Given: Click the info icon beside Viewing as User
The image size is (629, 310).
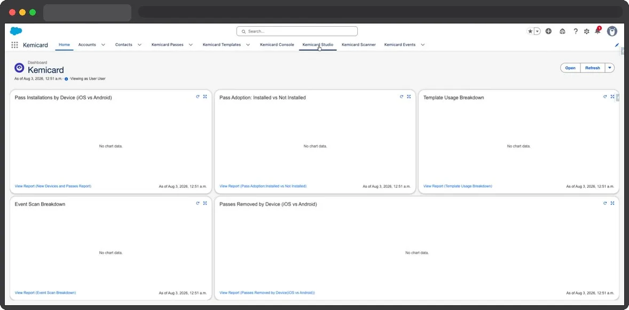Looking at the screenshot, I should pos(66,79).
